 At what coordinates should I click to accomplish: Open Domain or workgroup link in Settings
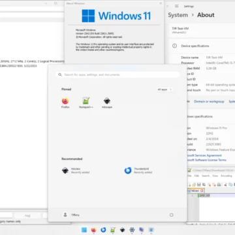coord(209,102)
